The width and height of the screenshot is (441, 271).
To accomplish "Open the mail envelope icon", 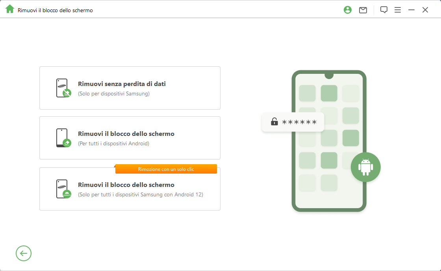I will click(x=363, y=10).
